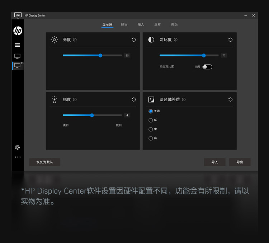Select the 高 radio option
Image resolution: width=269 pixels, height=245 pixels.
pyautogui.click(x=151, y=138)
